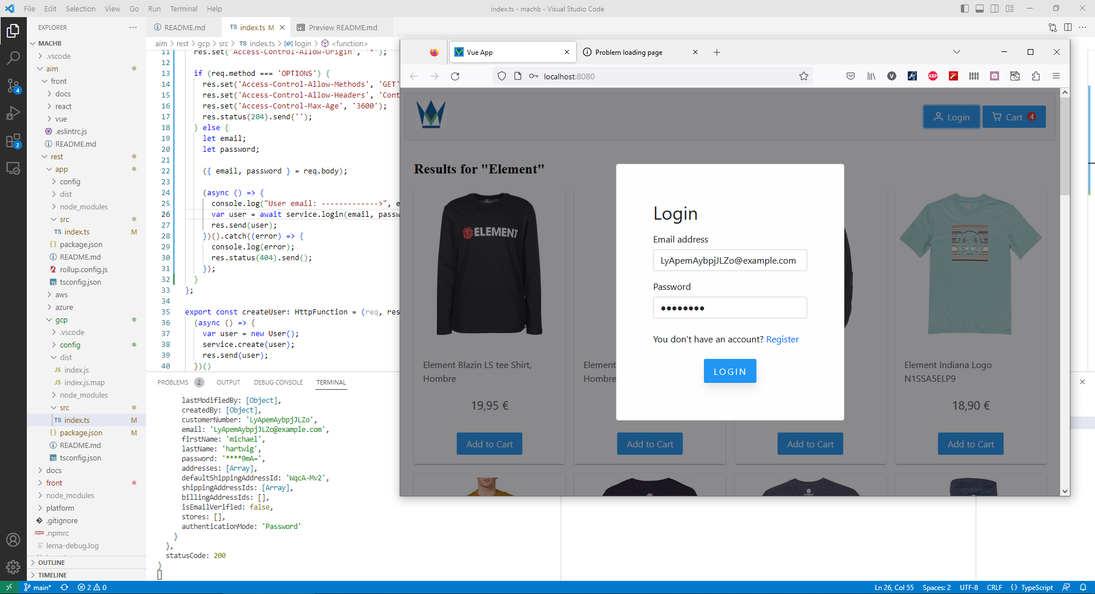Add Element Indiana Logo to cart

click(x=971, y=444)
